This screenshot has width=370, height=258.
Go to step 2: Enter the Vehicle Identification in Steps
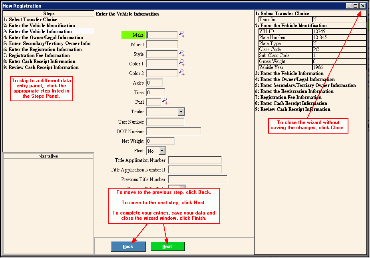[x=48, y=26]
